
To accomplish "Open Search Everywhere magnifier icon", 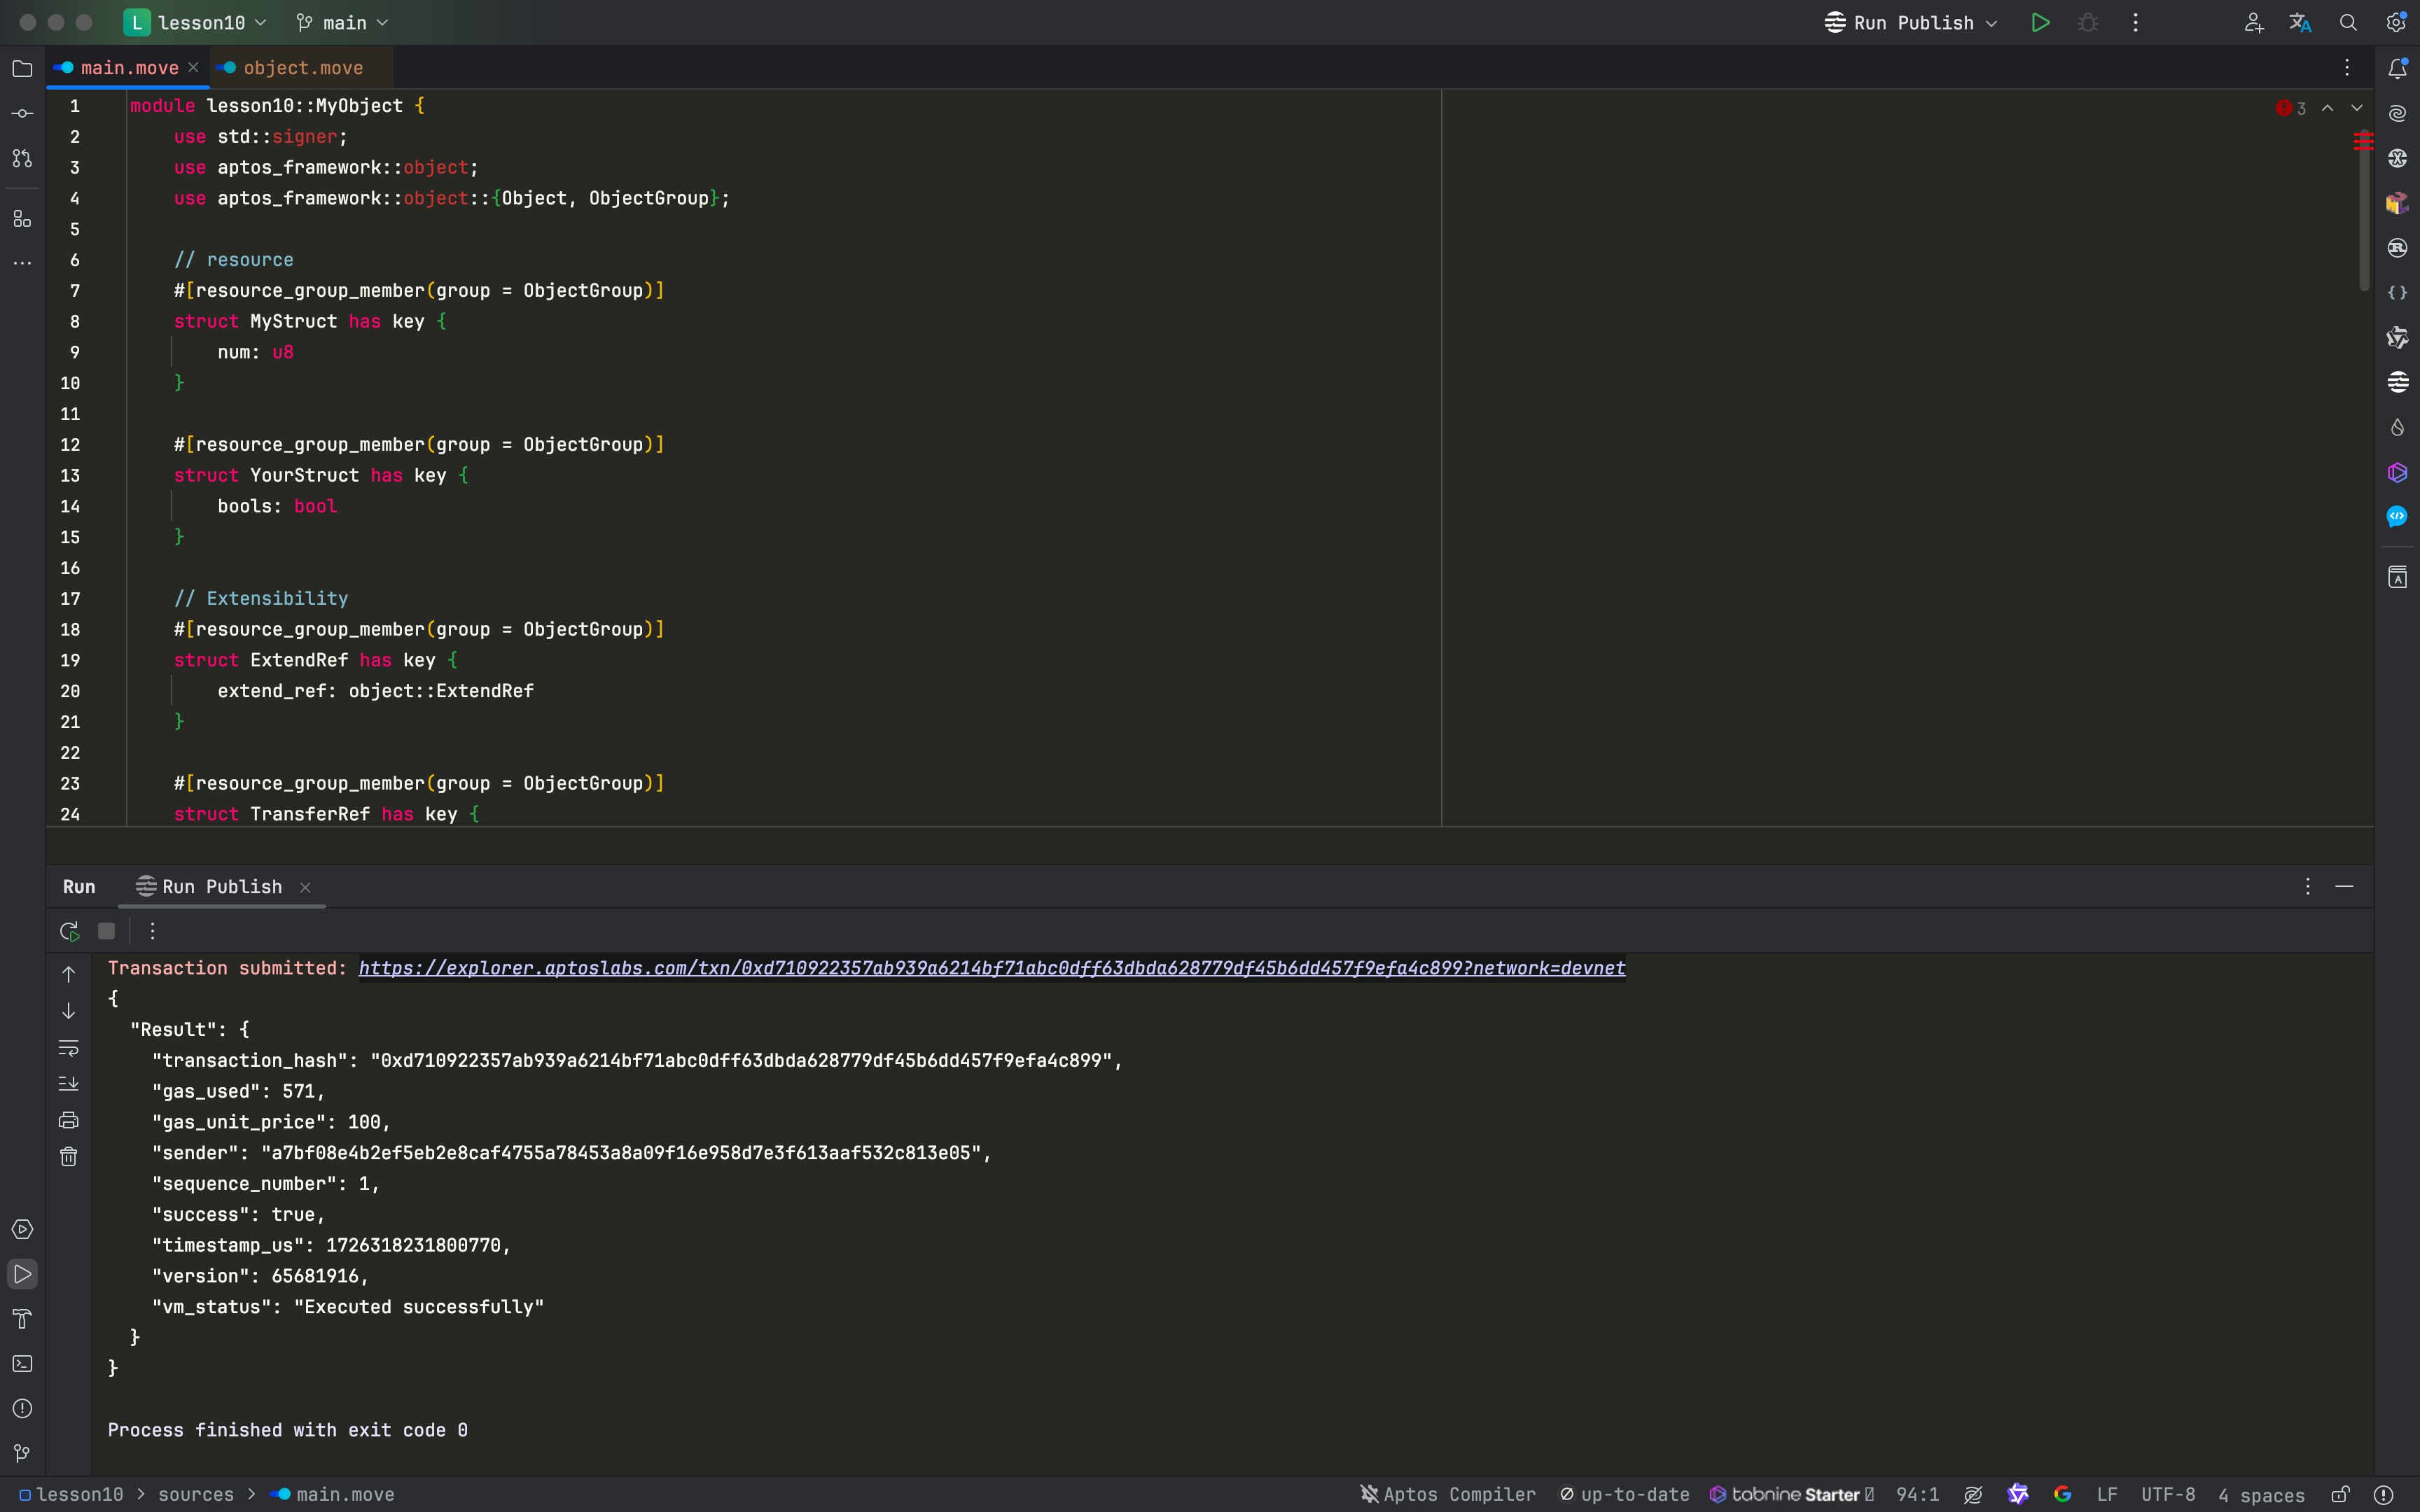I will (x=2348, y=22).
